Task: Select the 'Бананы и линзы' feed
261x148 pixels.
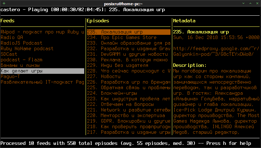Action: pyautogui.click(x=20, y=65)
